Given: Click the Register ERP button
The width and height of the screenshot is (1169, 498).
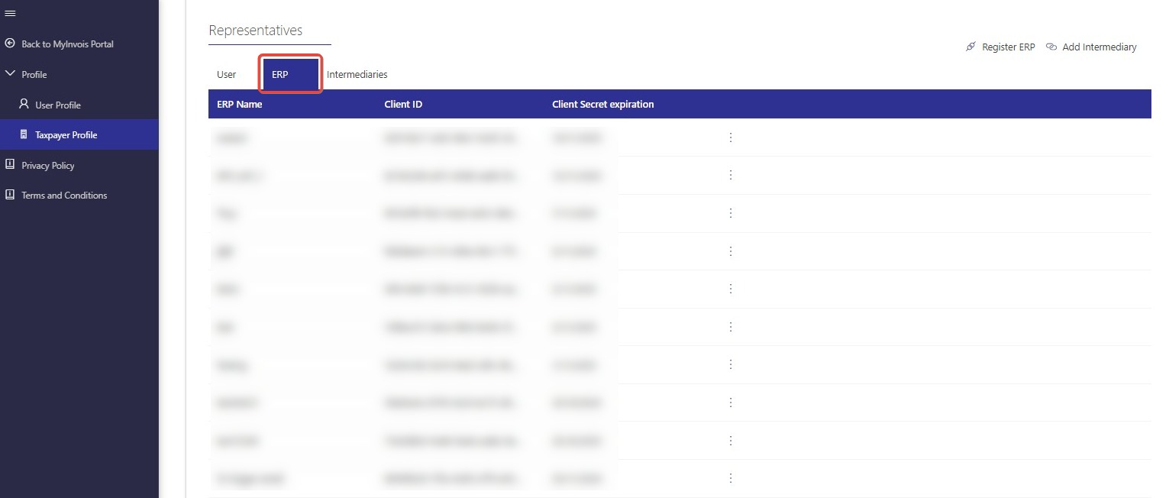Looking at the screenshot, I should tap(1000, 47).
